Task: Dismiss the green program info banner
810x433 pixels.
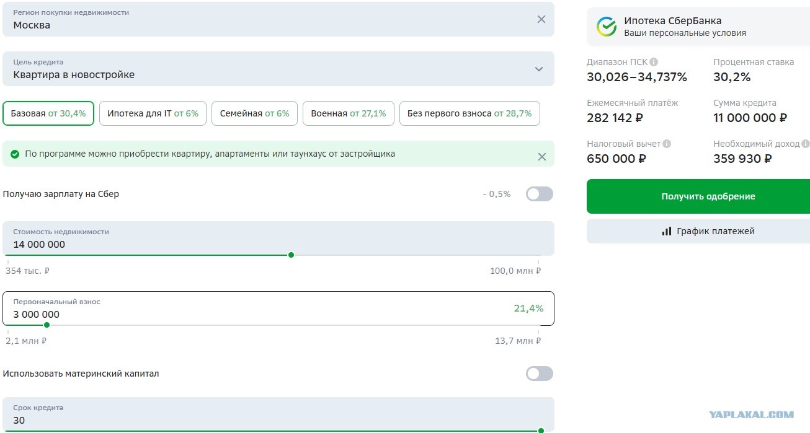Action: point(542,157)
